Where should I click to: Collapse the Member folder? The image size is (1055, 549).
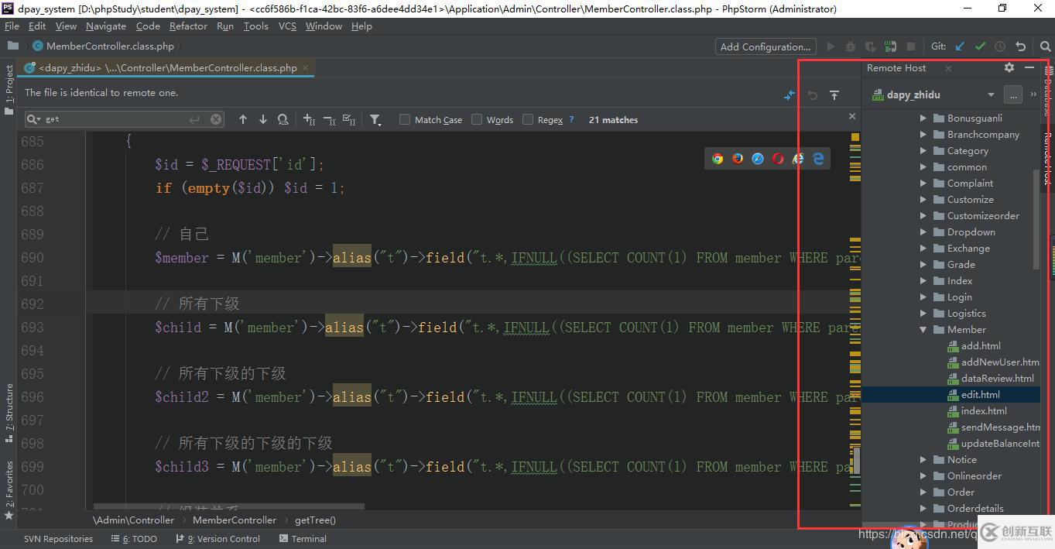(923, 330)
